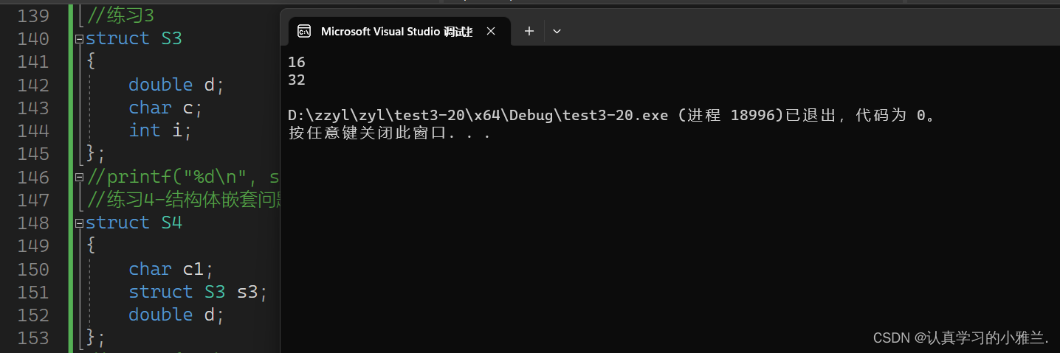Collapse the struct S4 code block
Screen dimensions: 1060x353
coord(79,223)
